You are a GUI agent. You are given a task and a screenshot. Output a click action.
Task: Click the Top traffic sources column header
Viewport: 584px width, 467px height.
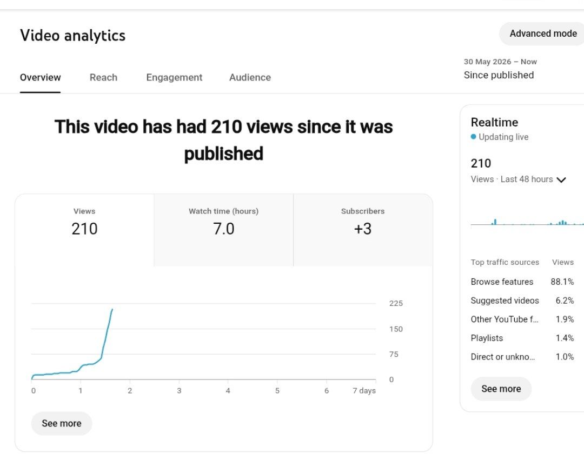pos(505,262)
